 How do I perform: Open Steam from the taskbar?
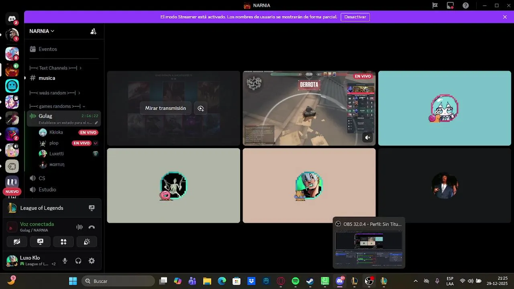pos(310,281)
